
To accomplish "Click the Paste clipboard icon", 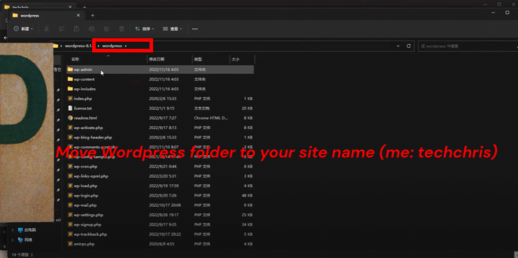I will 76,29.
